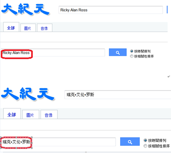The width and height of the screenshot is (171, 153).
Task: Click the upper blue magnifier search button
Action: [118, 52]
